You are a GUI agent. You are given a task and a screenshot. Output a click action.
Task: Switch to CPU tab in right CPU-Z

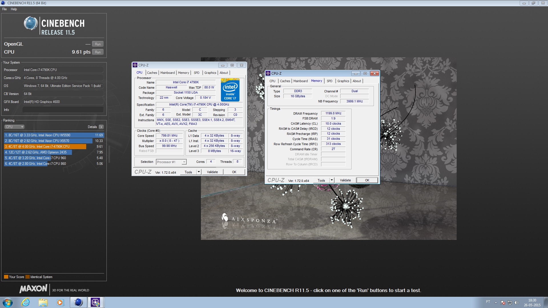pos(272,81)
